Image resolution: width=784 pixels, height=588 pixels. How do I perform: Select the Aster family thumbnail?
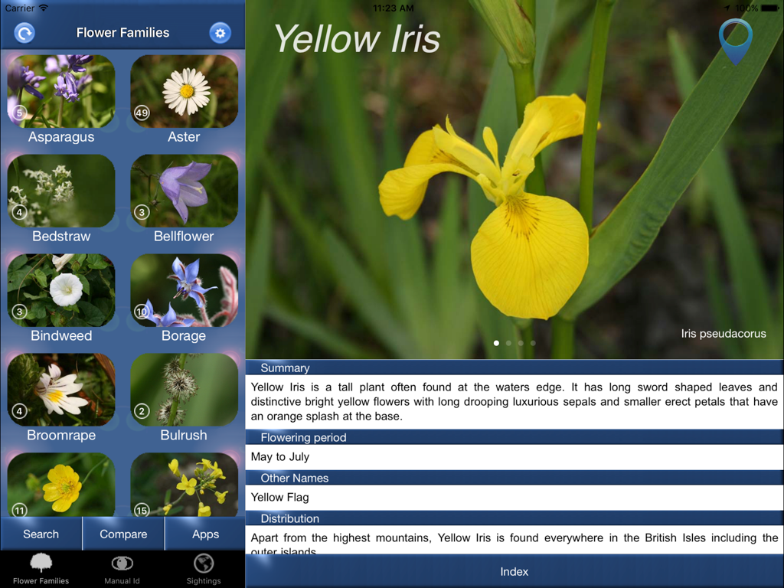click(184, 91)
